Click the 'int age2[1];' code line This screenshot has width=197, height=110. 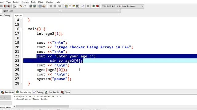tap(50, 34)
